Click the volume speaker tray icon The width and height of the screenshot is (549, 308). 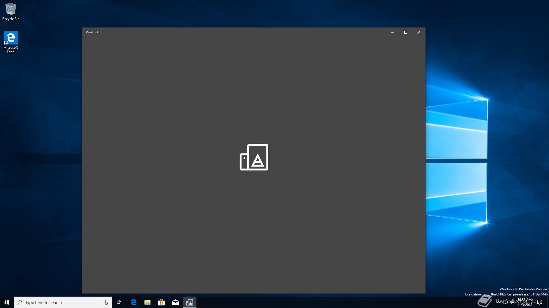pos(512,302)
